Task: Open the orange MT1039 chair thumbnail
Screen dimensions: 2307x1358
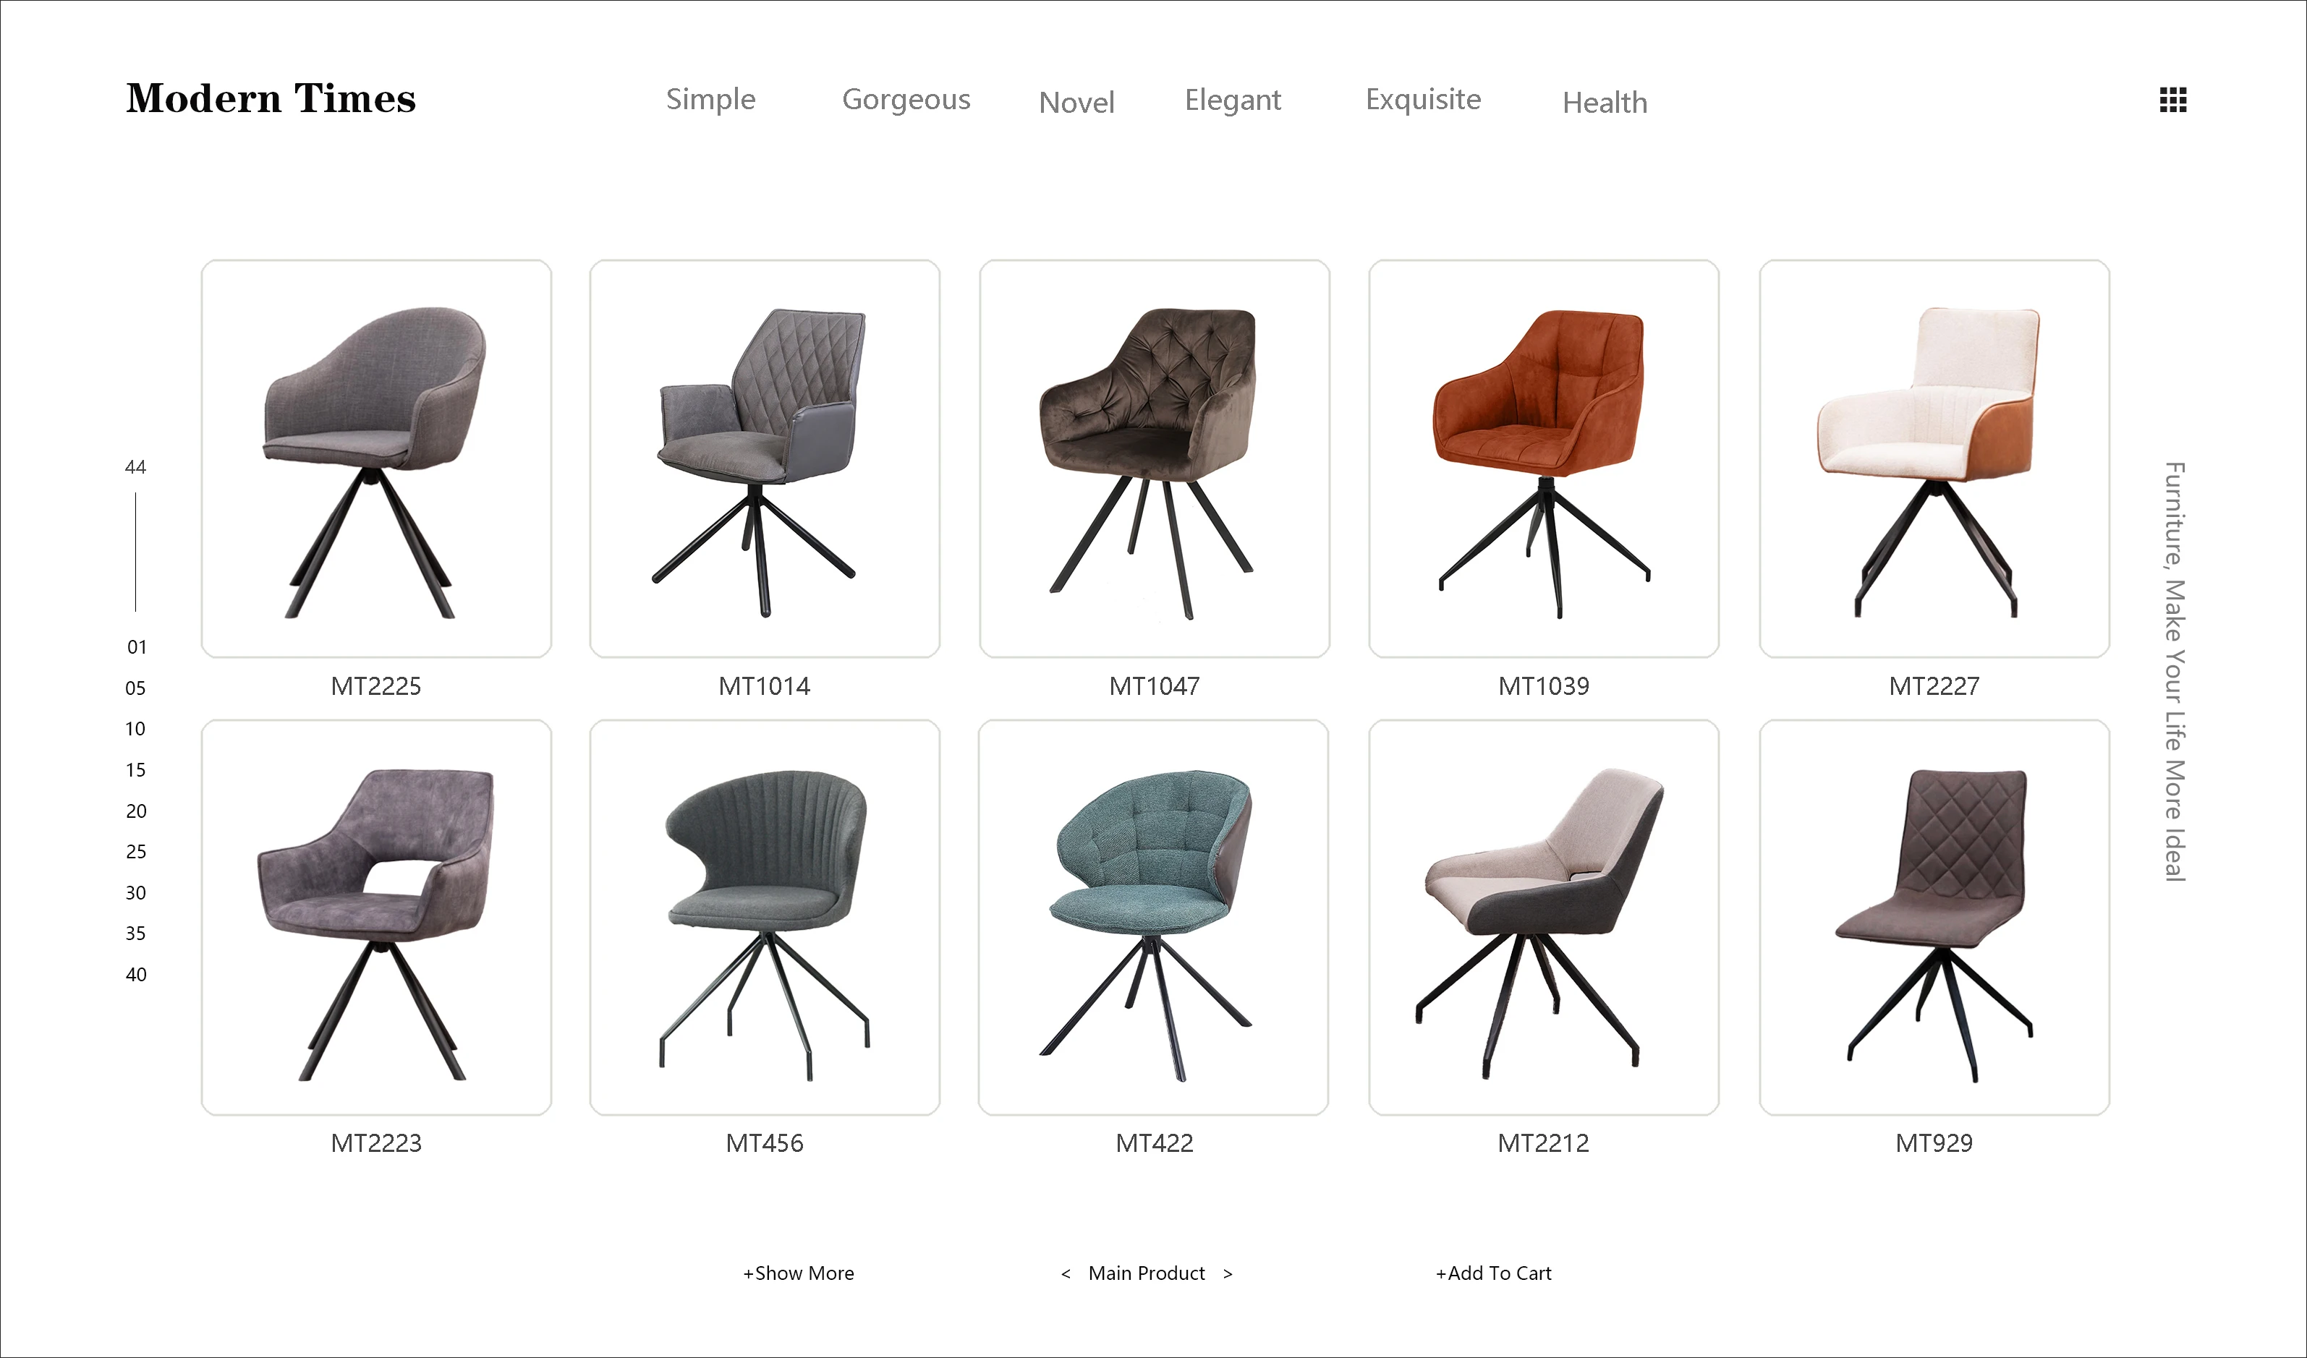Action: tap(1544, 458)
